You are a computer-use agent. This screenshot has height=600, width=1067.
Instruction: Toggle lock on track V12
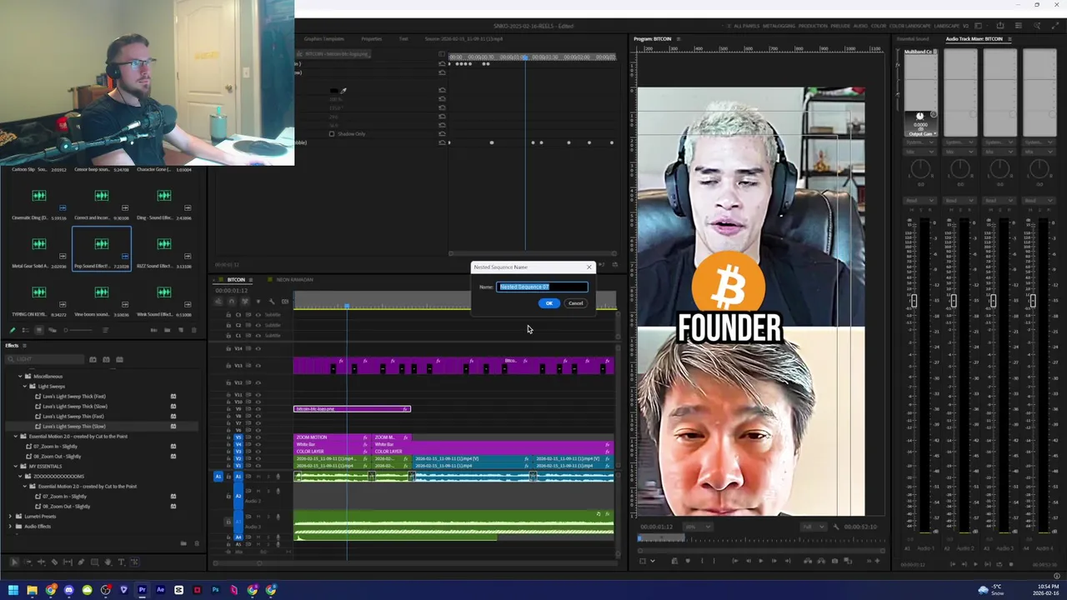coord(228,382)
